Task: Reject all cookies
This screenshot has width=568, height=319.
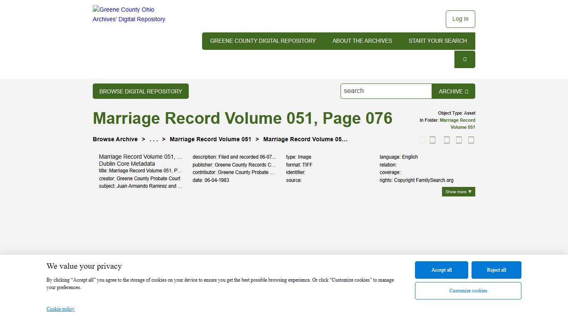Action: click(x=496, y=270)
